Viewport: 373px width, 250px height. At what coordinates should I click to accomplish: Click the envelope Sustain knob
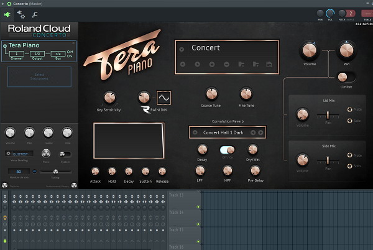point(145,172)
